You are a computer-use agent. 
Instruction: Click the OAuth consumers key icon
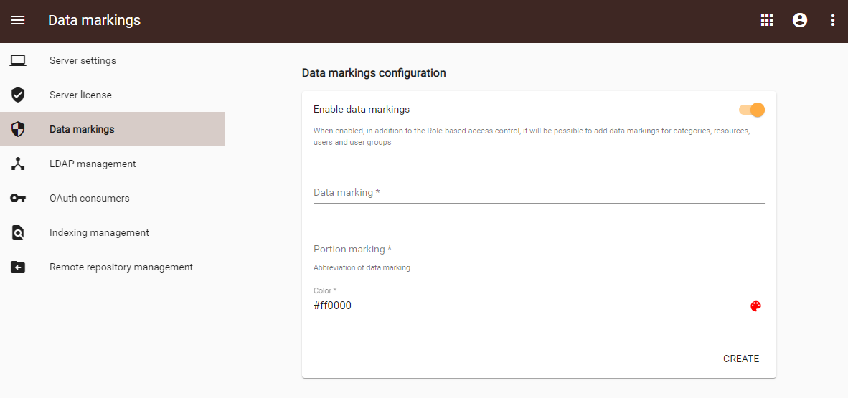pyautogui.click(x=18, y=198)
